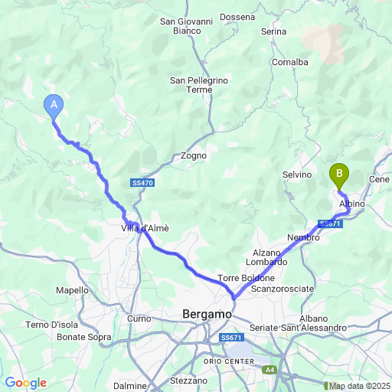Image resolution: width=392 pixels, height=392 pixels.
Task: Click the Dalmine town label
Action: 130,386
